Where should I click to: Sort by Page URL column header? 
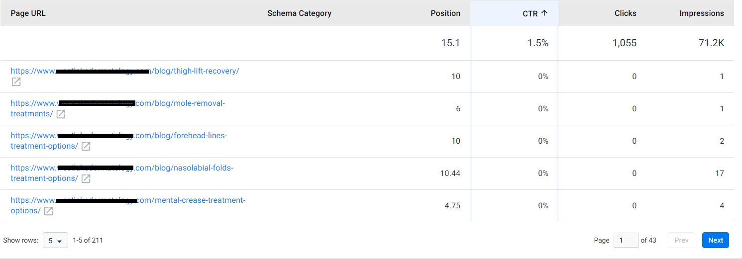[x=28, y=13]
